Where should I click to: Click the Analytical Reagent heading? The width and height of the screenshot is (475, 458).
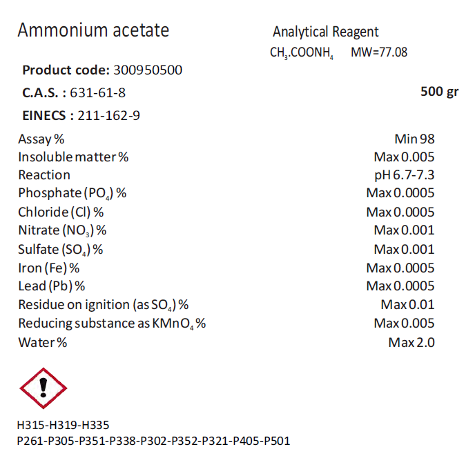pyautogui.click(x=325, y=32)
